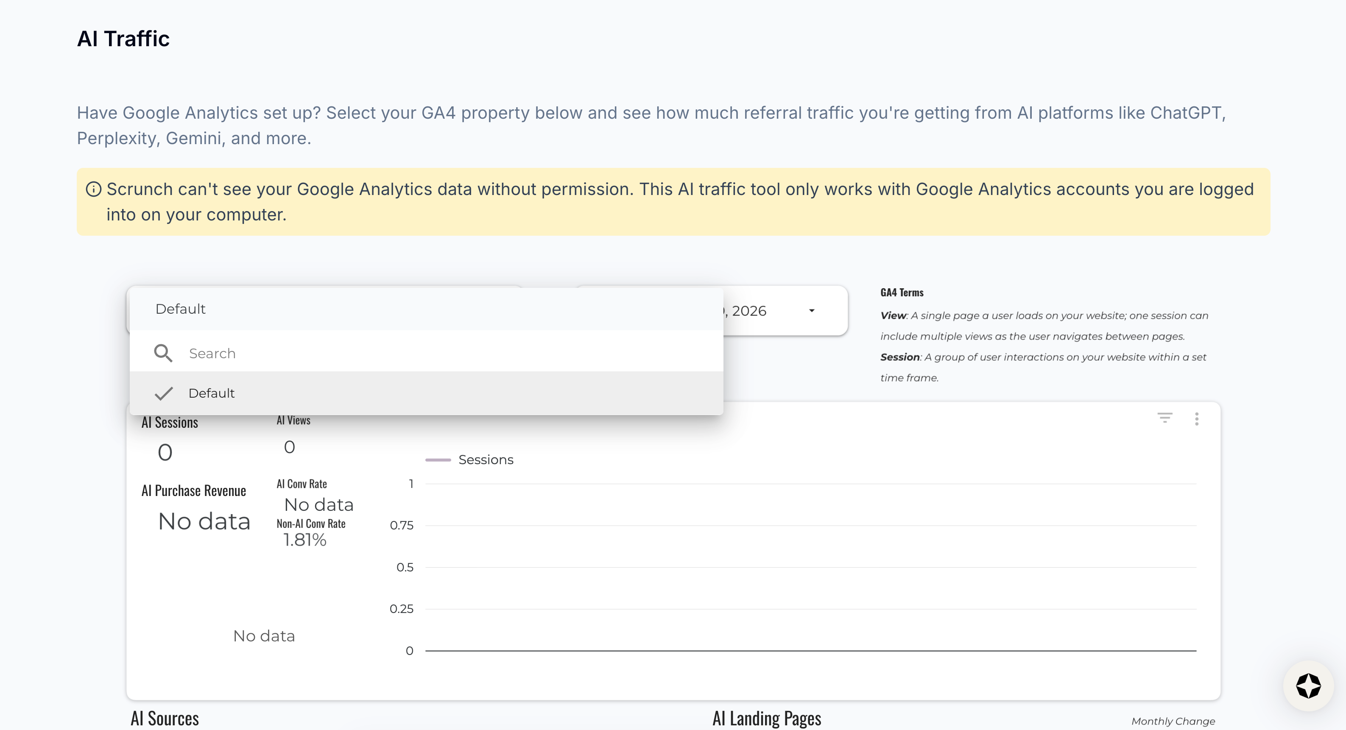The image size is (1346, 730).
Task: Click the AI Sessions scorecard value
Action: [x=165, y=452]
